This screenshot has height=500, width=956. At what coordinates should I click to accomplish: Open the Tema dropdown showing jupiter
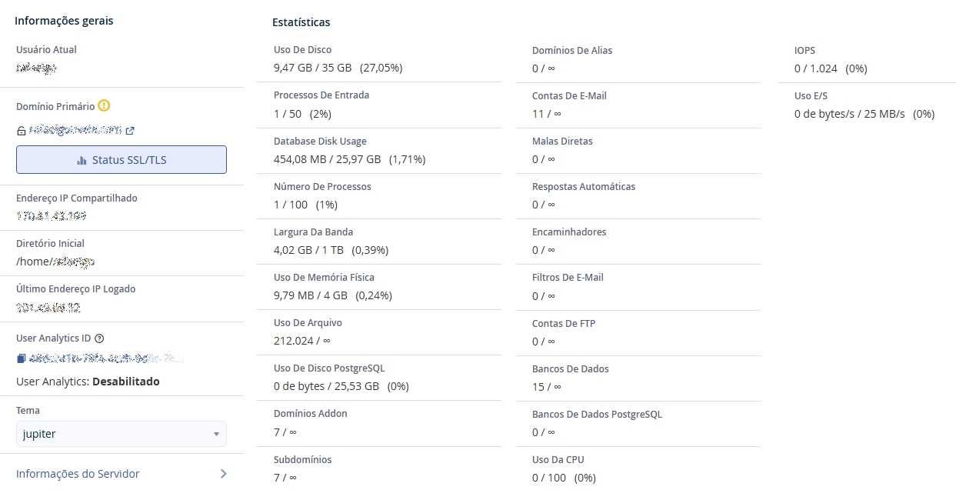click(x=122, y=434)
